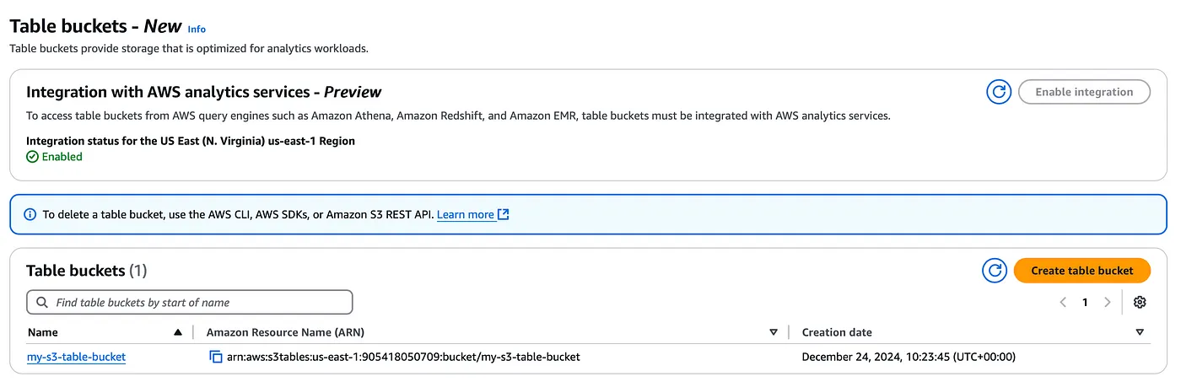Image resolution: width=1181 pixels, height=382 pixels.
Task: Open the my-s3-table-bucket link
Action: (x=77, y=357)
